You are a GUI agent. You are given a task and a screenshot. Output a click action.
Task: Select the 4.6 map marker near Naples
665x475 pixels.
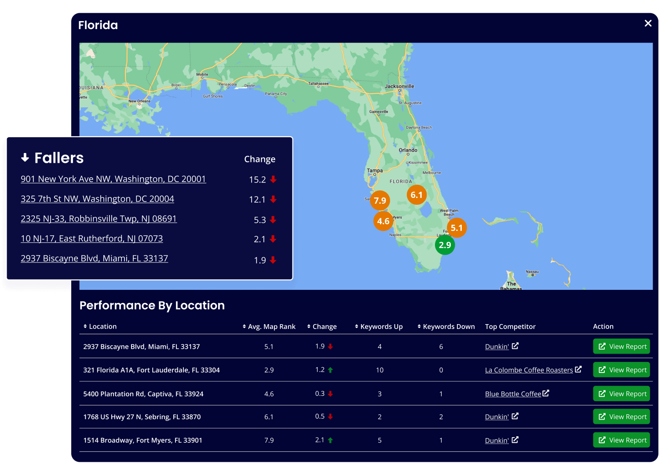pos(383,221)
